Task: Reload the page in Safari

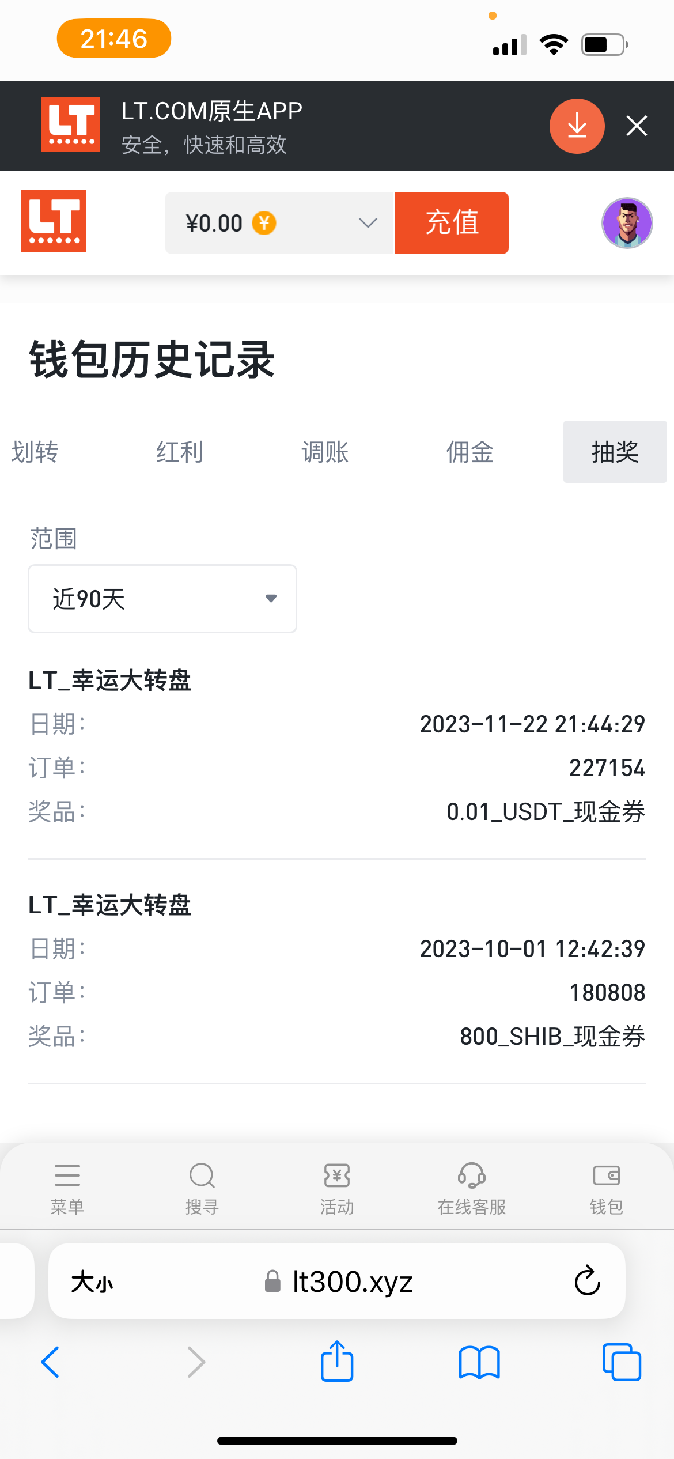Action: click(587, 1282)
